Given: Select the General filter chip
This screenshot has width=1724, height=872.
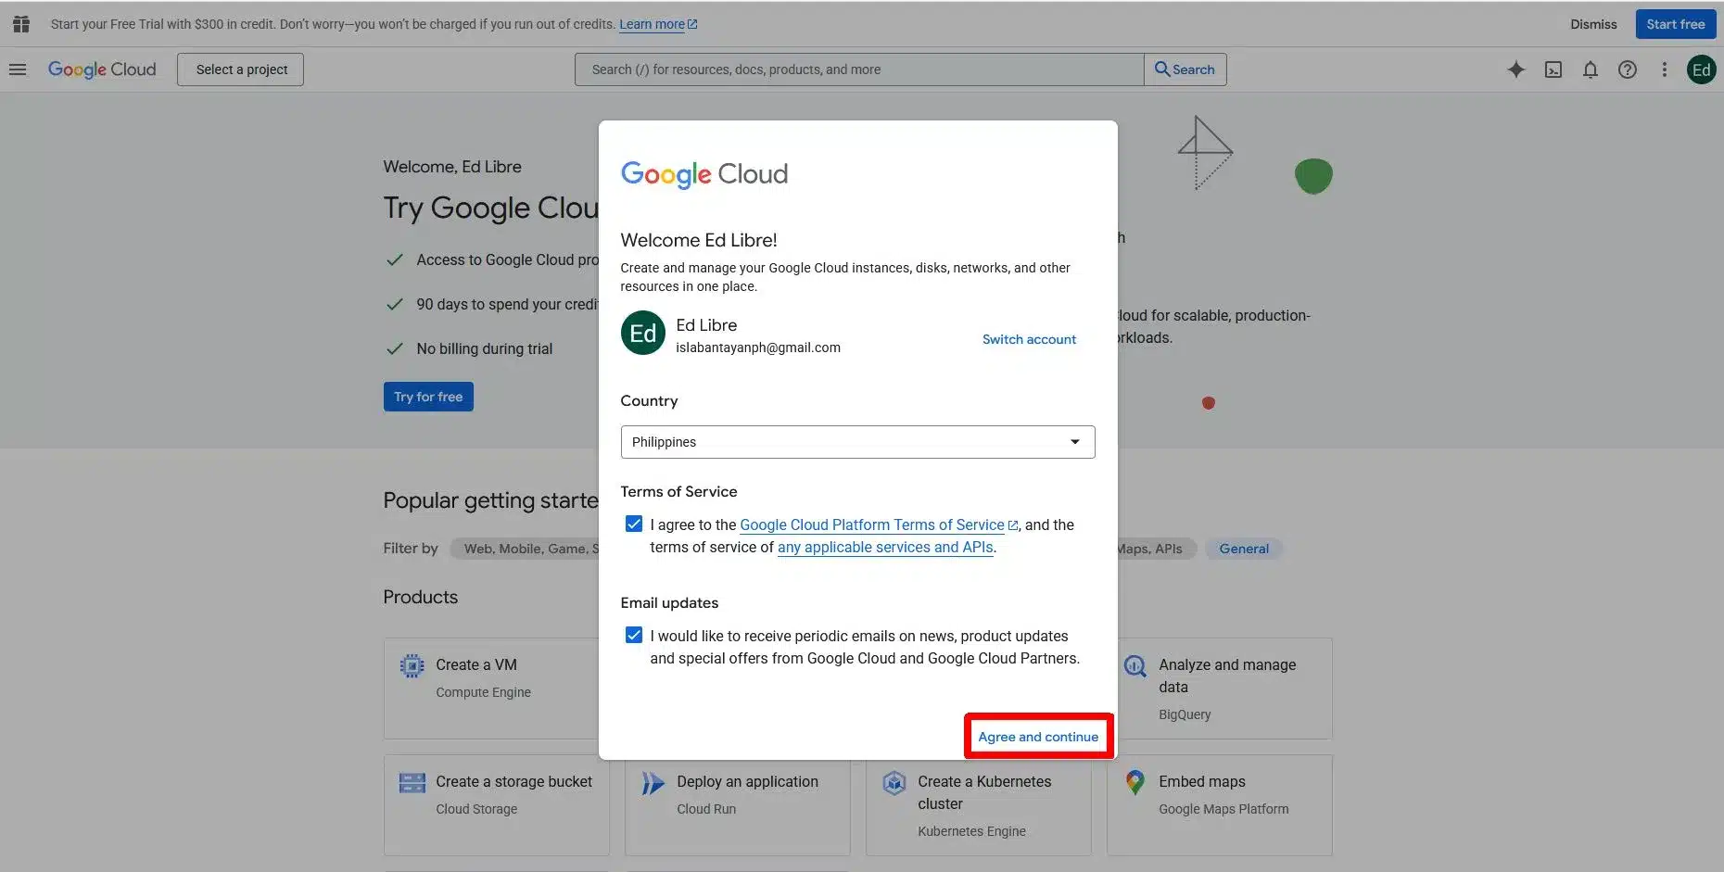Looking at the screenshot, I should [1243, 549].
